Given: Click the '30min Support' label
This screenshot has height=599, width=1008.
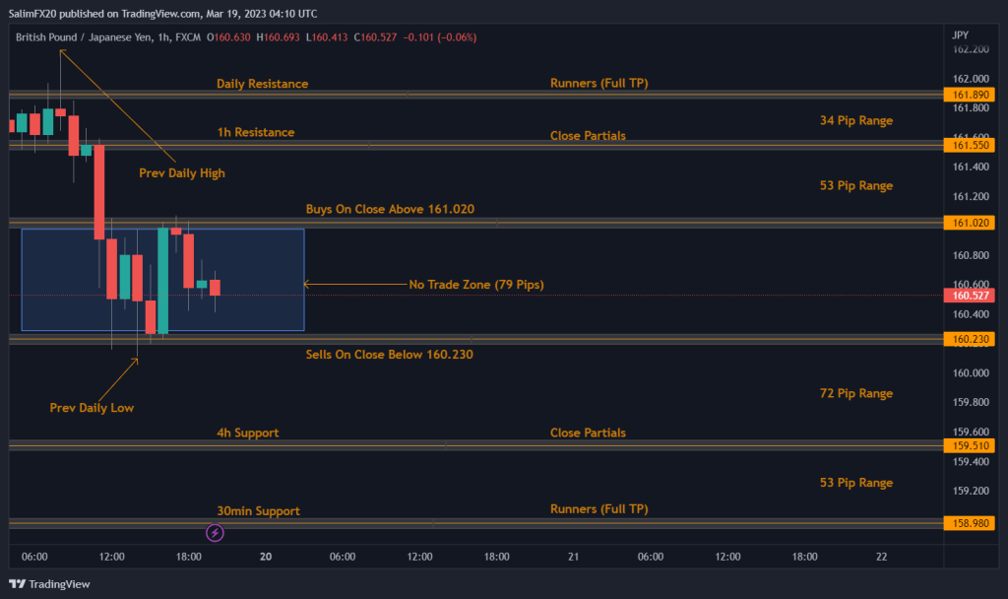Looking at the screenshot, I should [x=258, y=510].
